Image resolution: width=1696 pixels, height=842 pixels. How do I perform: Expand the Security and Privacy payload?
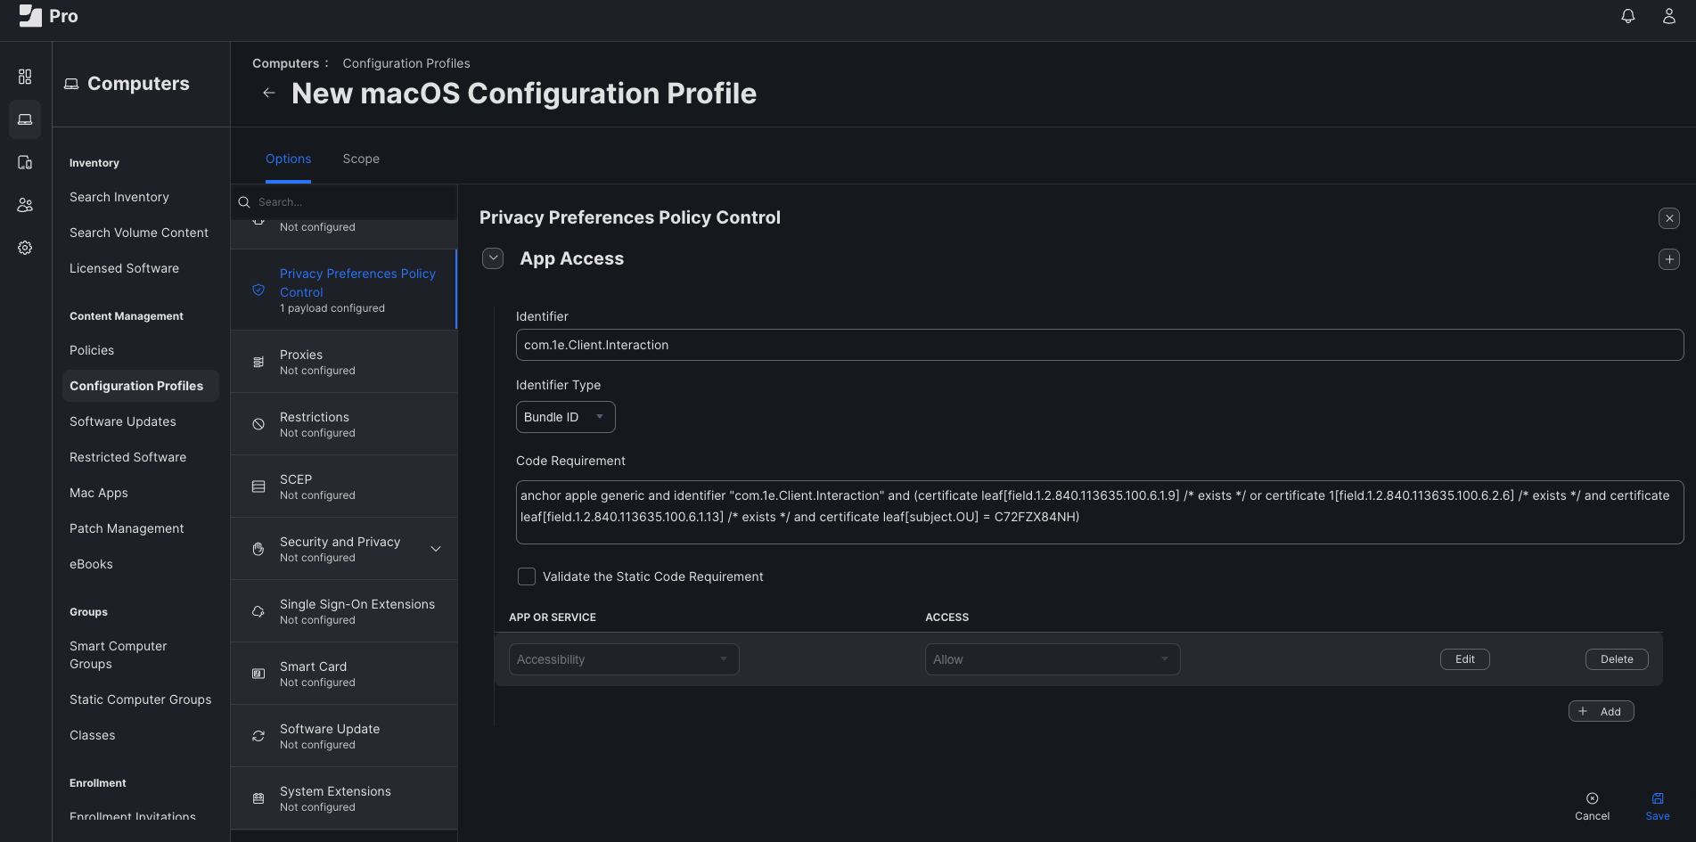tap(436, 549)
